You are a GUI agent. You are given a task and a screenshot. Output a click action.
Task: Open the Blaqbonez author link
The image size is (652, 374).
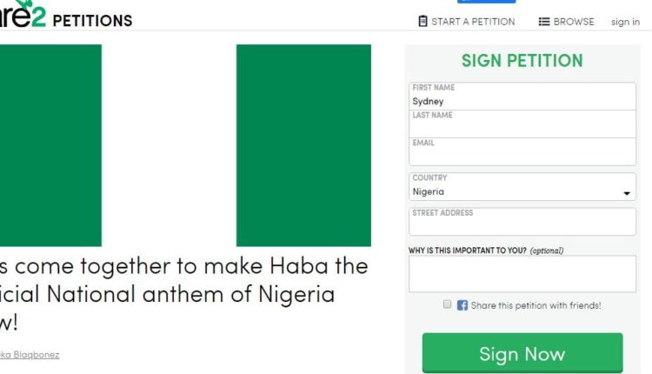tap(30, 355)
